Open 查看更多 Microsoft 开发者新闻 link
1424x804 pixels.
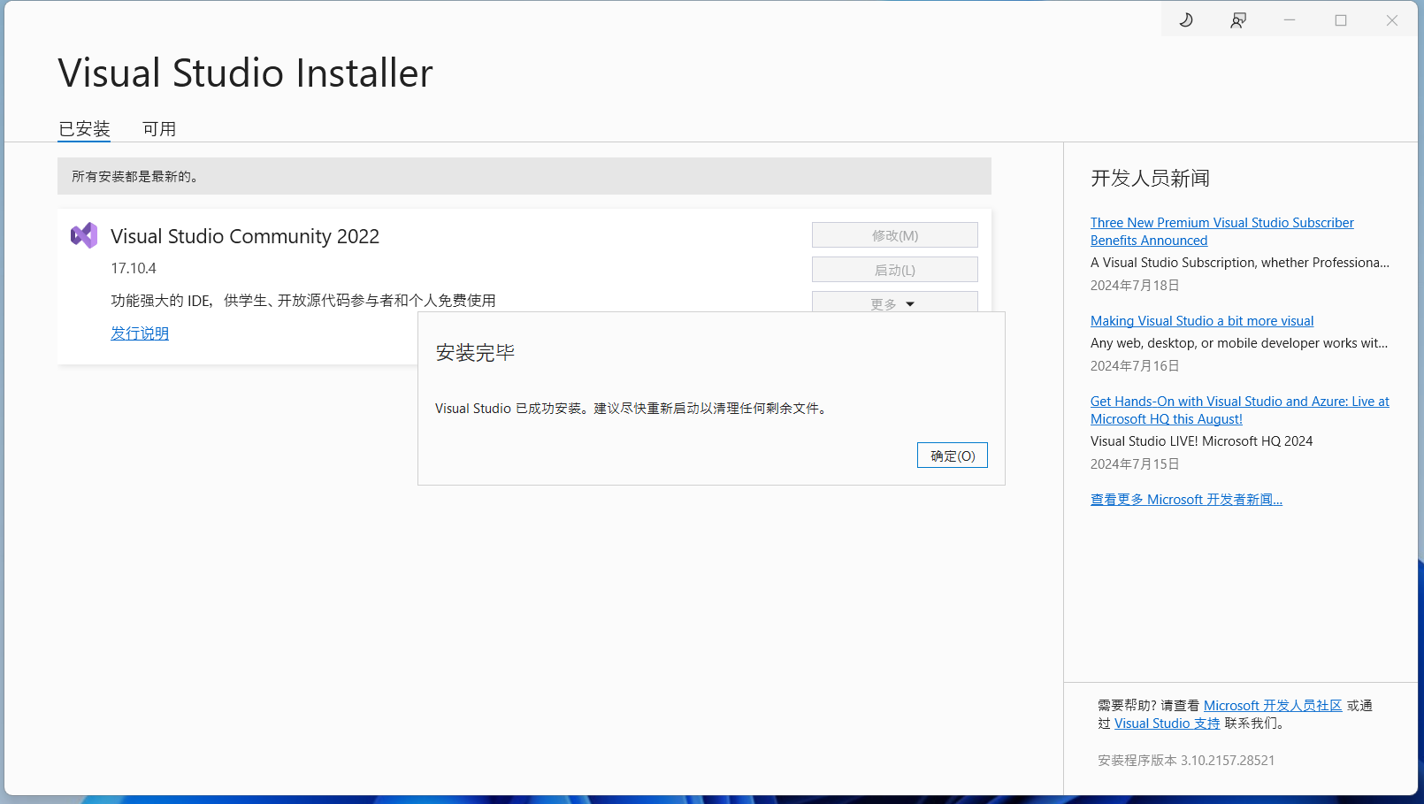pyautogui.click(x=1186, y=500)
